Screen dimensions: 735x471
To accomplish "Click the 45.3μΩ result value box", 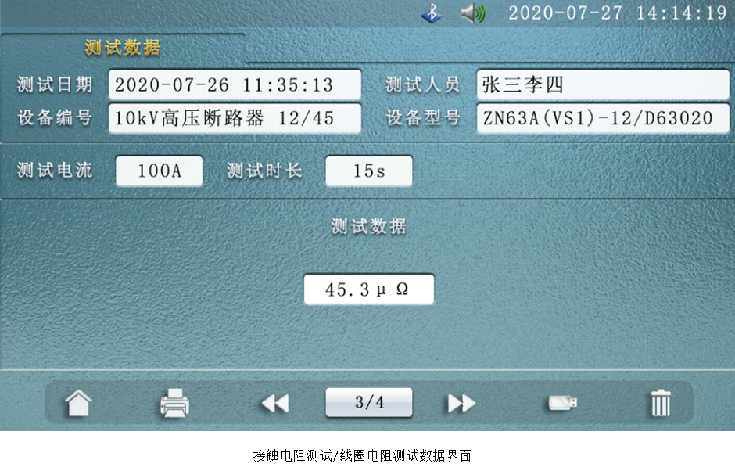I will [369, 289].
